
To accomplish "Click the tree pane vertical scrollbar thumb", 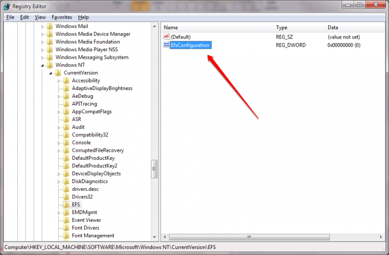I will tap(154, 169).
